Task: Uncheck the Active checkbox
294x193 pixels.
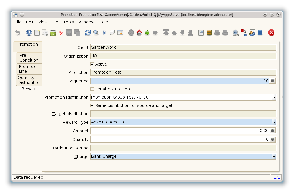Action: [x=92, y=64]
